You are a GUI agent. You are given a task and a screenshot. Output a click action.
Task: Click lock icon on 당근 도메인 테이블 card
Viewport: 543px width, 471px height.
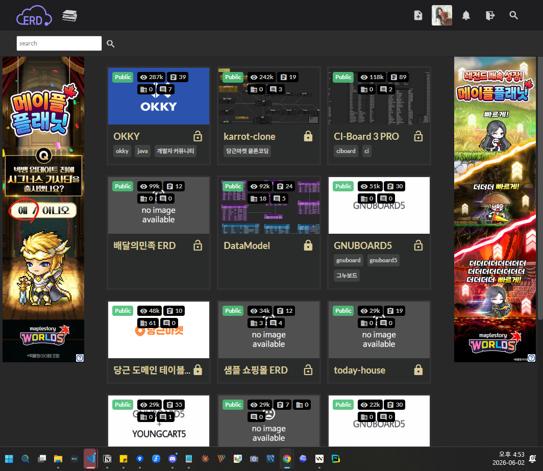point(198,370)
